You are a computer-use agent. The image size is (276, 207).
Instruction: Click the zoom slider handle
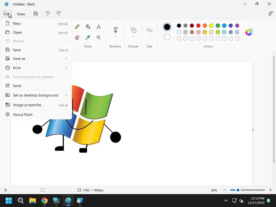pos(238,190)
